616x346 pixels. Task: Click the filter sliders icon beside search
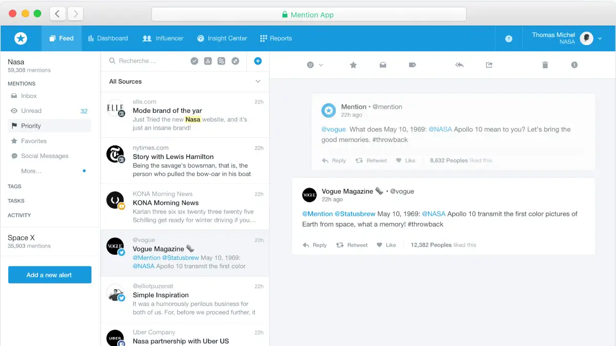click(x=221, y=61)
